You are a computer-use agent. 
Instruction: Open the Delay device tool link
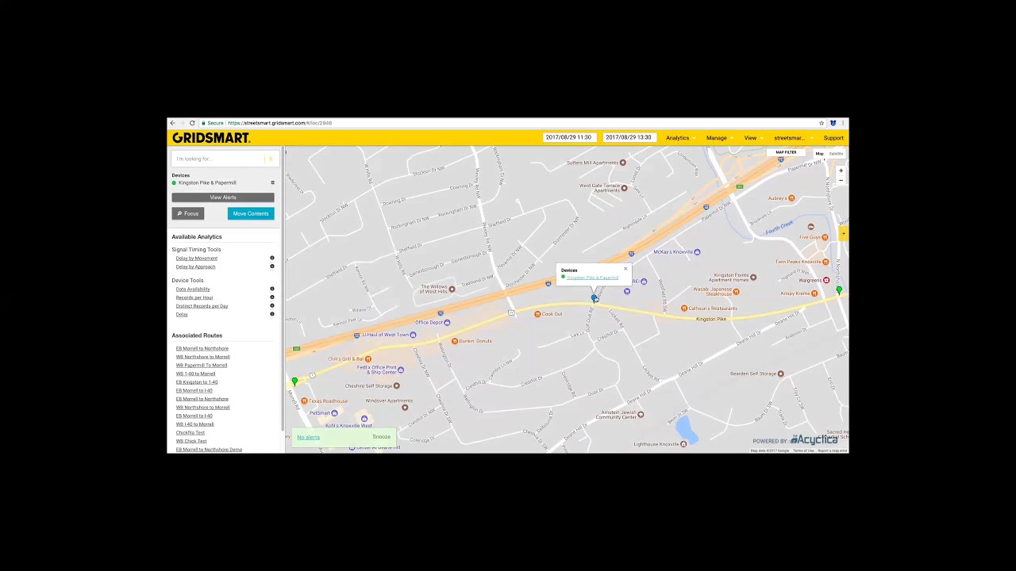182,314
